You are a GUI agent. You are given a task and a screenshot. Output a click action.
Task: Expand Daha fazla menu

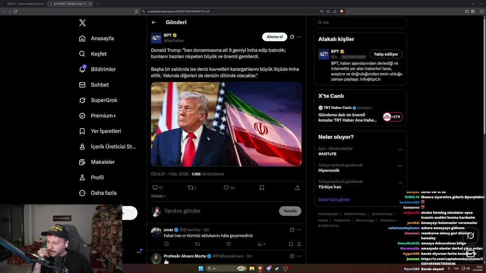click(98, 193)
